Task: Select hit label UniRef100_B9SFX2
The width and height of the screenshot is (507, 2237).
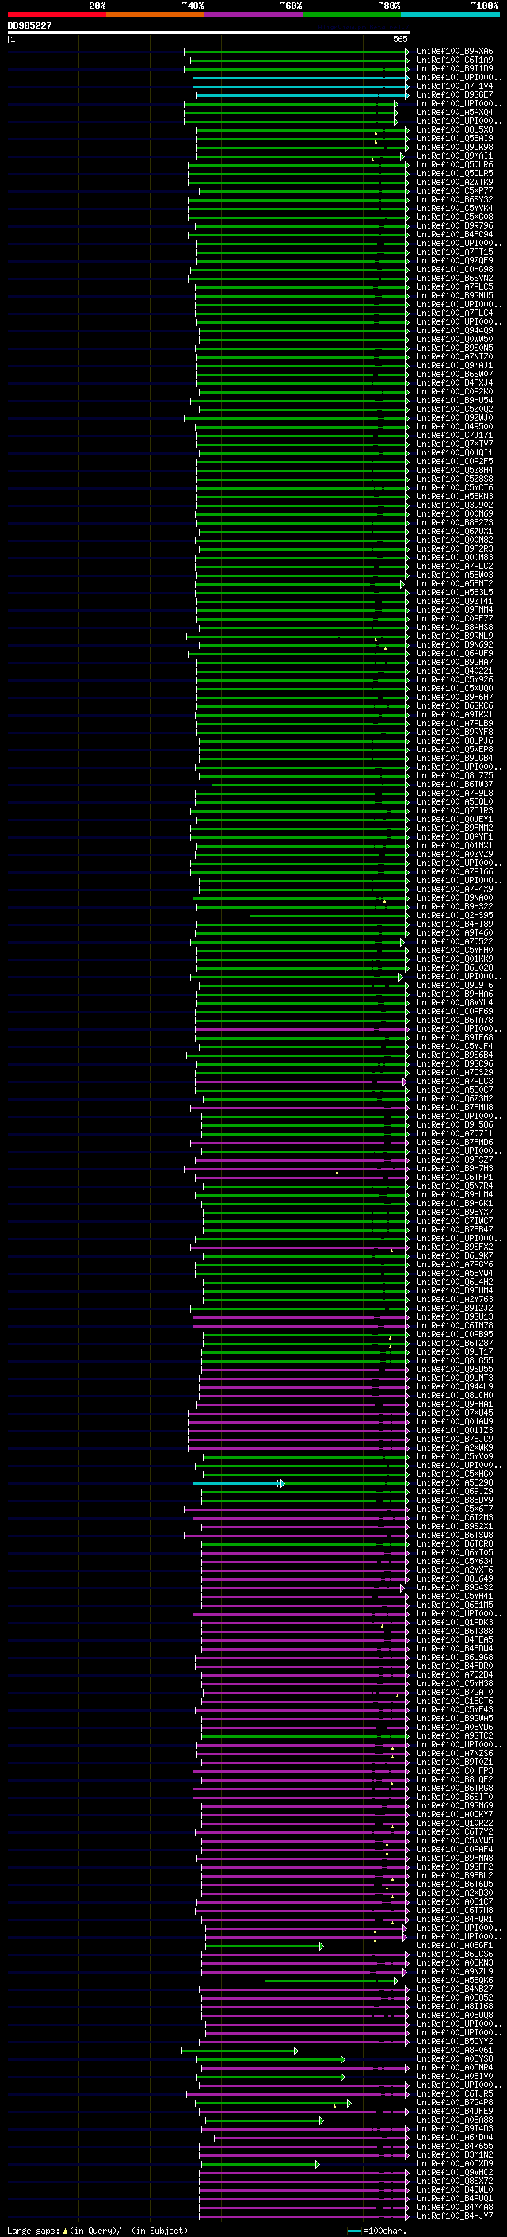Action: (x=455, y=1247)
